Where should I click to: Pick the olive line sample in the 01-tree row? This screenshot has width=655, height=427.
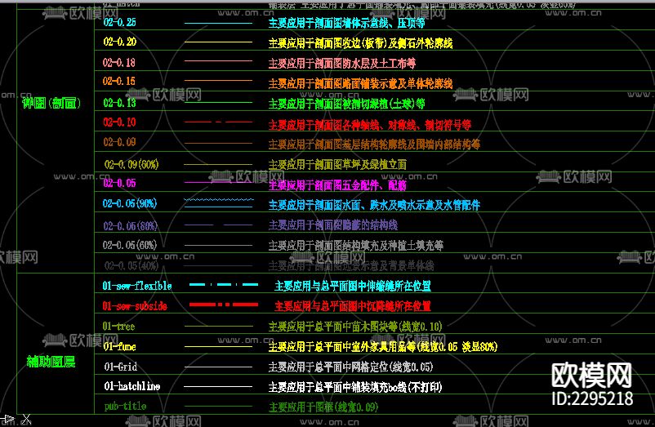coord(219,326)
